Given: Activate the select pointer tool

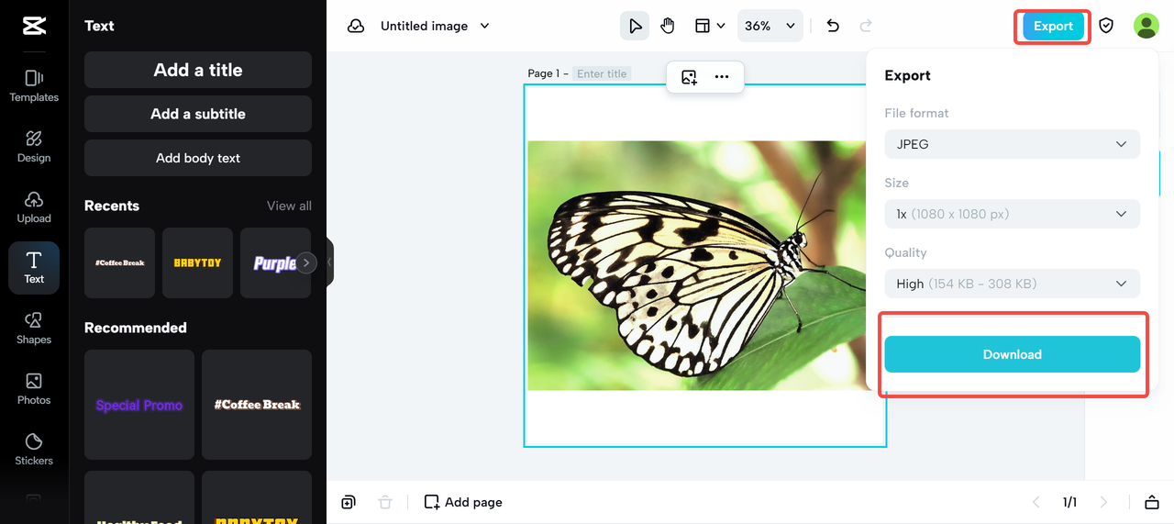Looking at the screenshot, I should [635, 26].
